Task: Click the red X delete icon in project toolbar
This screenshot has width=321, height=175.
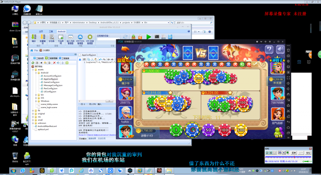Action: pos(54,63)
